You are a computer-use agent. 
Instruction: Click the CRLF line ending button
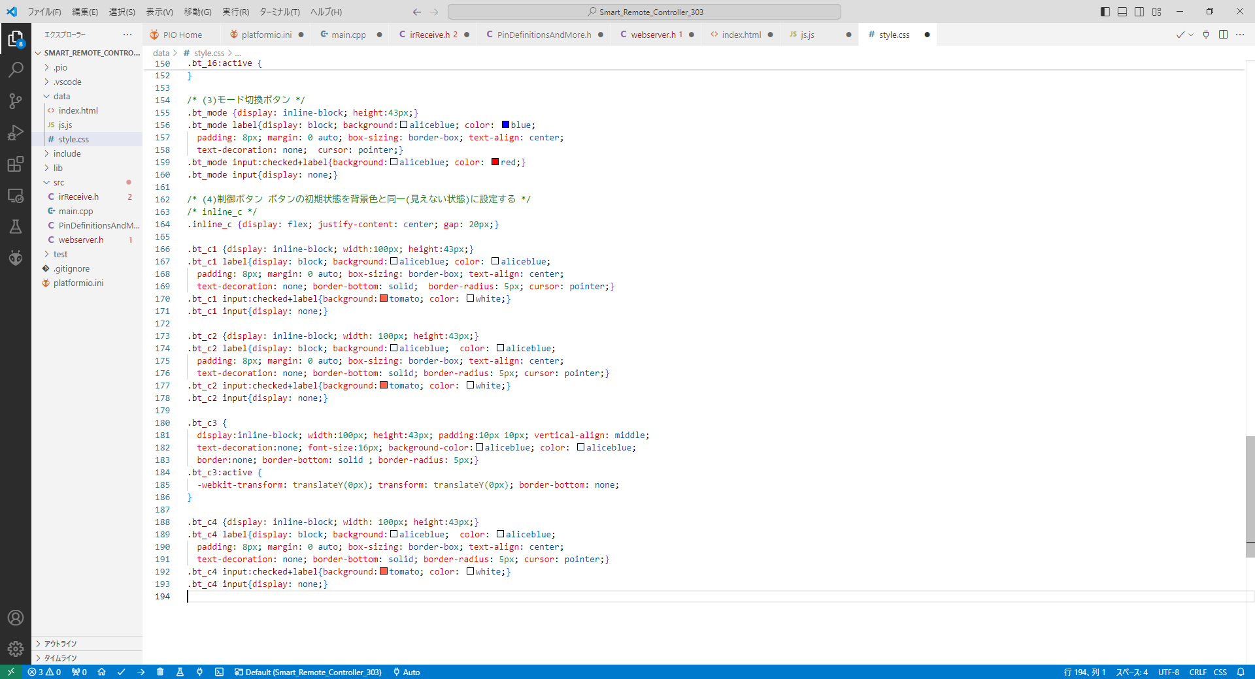[x=1197, y=672]
